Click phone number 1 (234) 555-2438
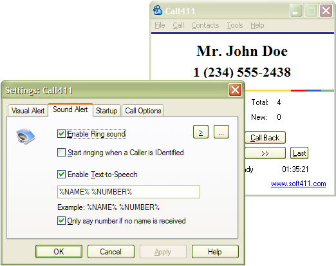This screenshot has height=266, width=336. point(242,72)
